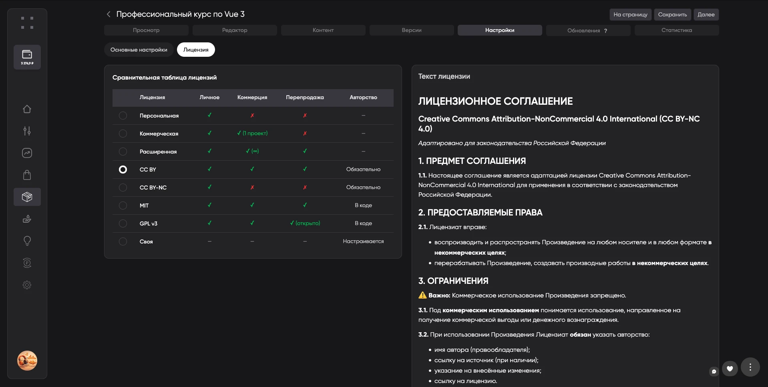Choose the MIT license radio button
This screenshot has width=768, height=387.
pyautogui.click(x=123, y=205)
